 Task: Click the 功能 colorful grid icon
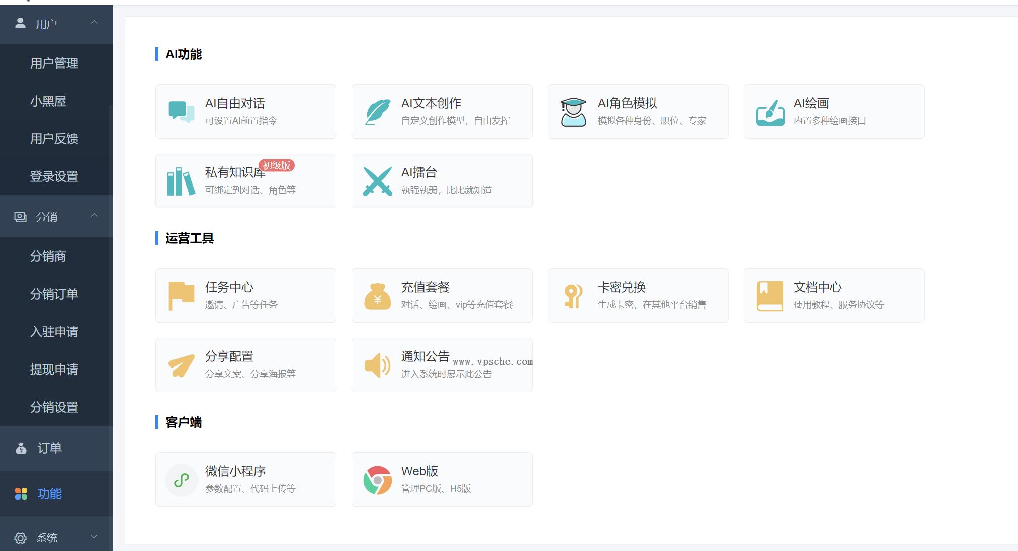(x=21, y=494)
